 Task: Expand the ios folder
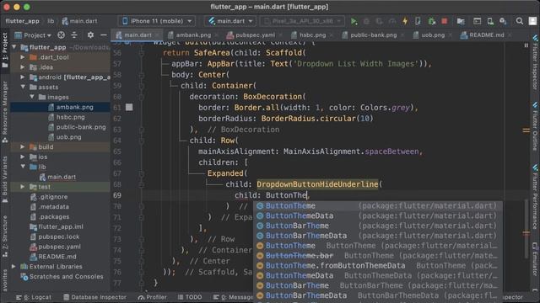pyautogui.click(x=23, y=157)
